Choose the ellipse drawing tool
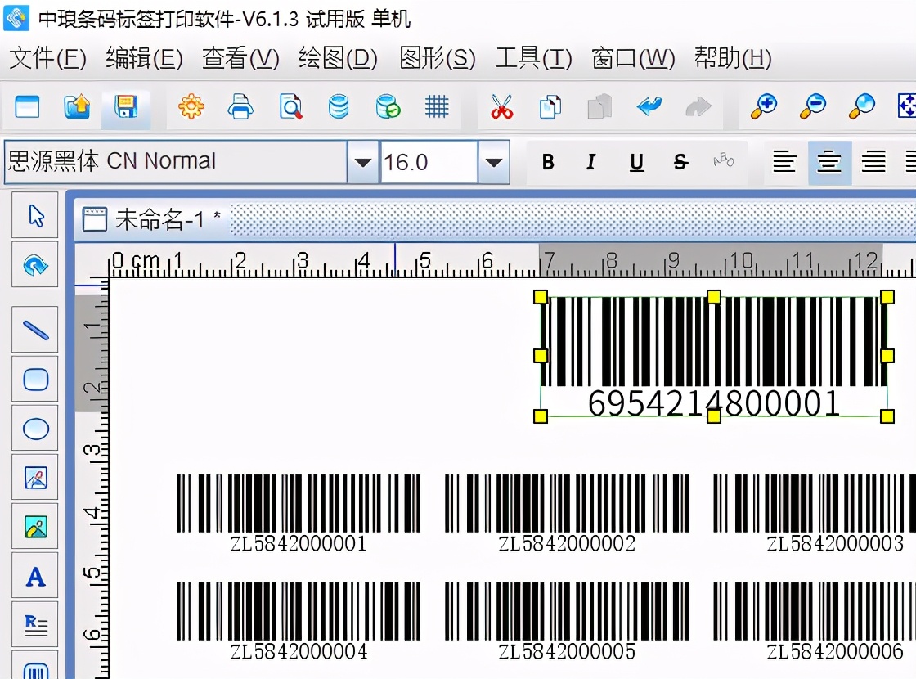 tap(34, 429)
